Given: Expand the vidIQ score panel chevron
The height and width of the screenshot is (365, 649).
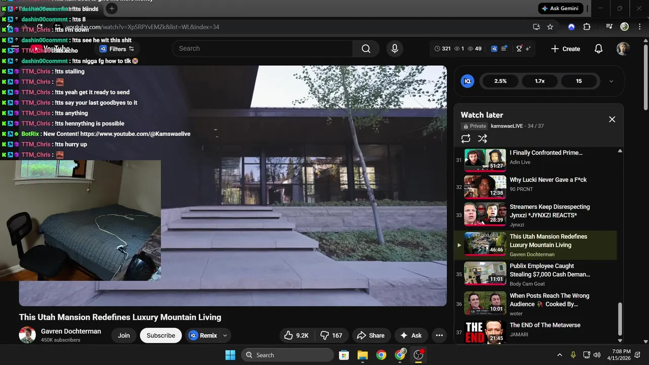Looking at the screenshot, I should [x=611, y=81].
